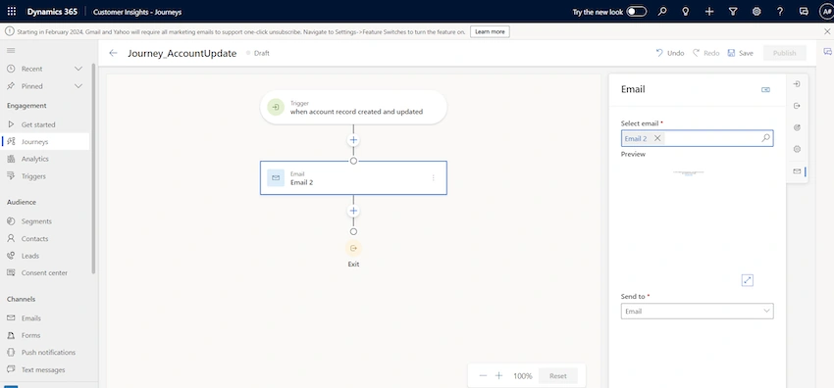Open the Email 2 tile more options menu
The image size is (834, 388).
(433, 177)
